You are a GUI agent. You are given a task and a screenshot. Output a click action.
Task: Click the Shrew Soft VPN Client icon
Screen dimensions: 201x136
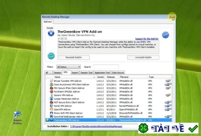pos(52,113)
